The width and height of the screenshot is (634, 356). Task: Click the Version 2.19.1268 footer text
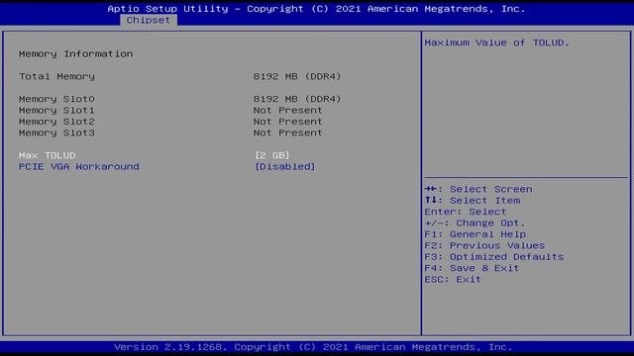tap(313, 347)
